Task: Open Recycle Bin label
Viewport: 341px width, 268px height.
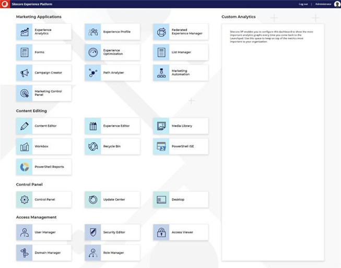Action: pos(112,147)
